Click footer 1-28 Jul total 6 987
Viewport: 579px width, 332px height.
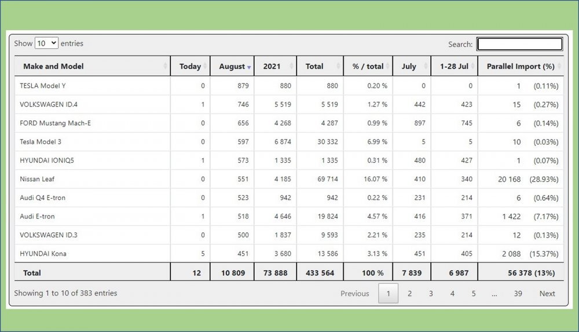click(459, 273)
